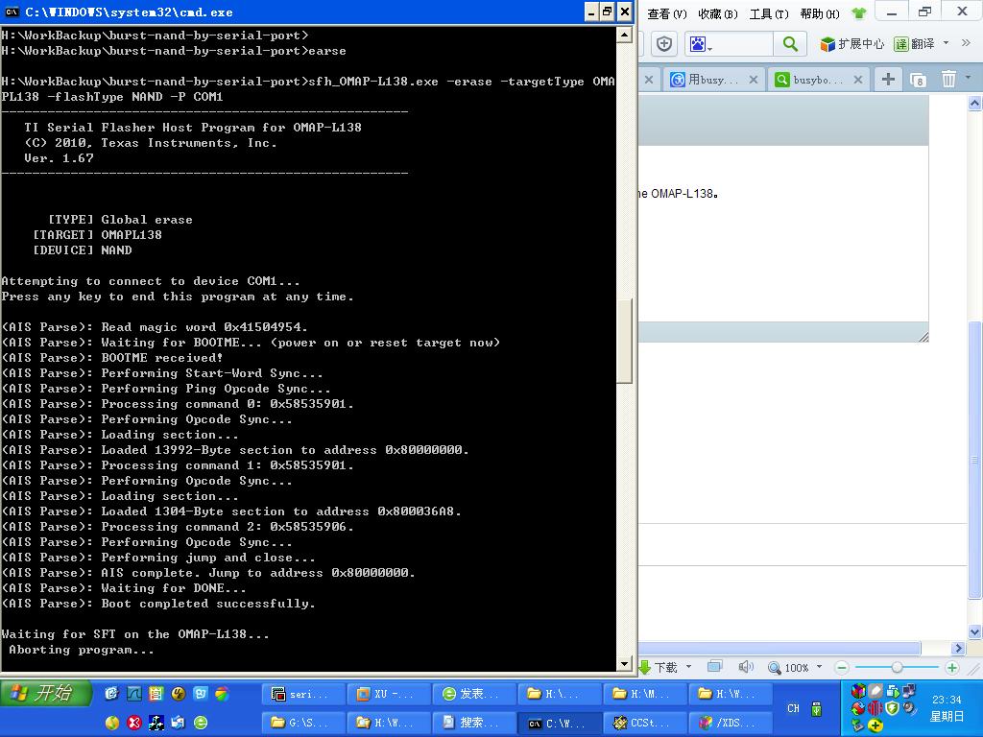
Task: Open the 扩展中心 extension center
Action: (x=852, y=44)
